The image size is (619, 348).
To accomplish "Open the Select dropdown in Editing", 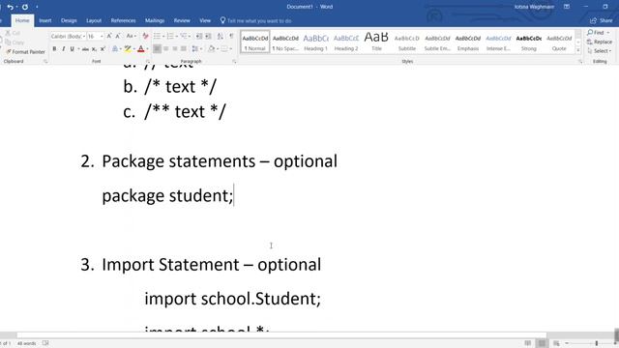I will click(x=600, y=51).
